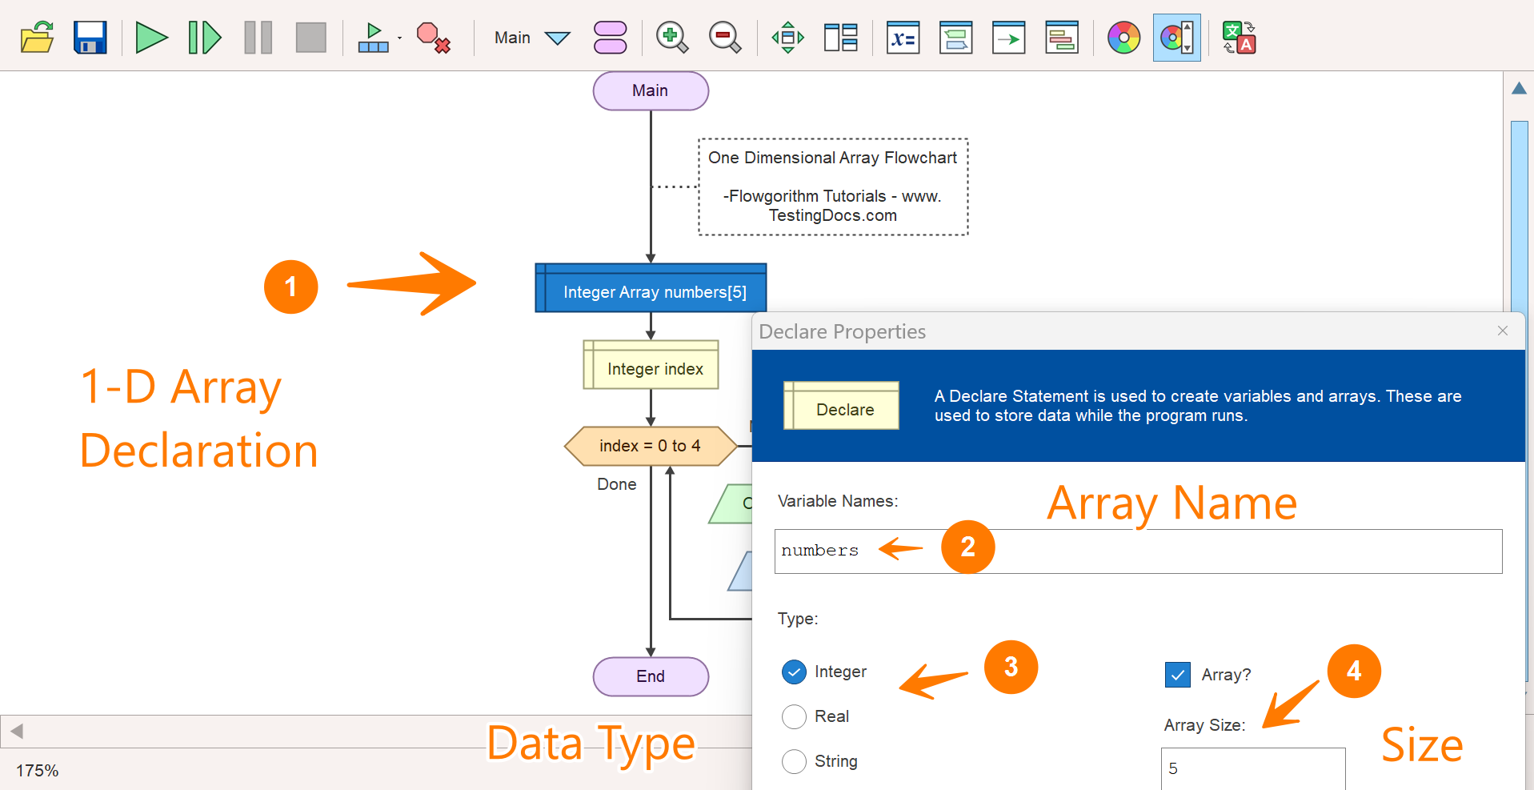The height and width of the screenshot is (790, 1534).
Task: Click the language translate icon
Action: pos(1238,38)
